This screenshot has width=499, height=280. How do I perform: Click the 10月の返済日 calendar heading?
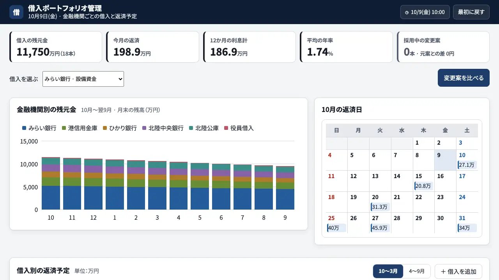point(342,109)
